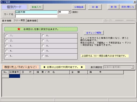Click the 個別カード header label

[14, 7]
